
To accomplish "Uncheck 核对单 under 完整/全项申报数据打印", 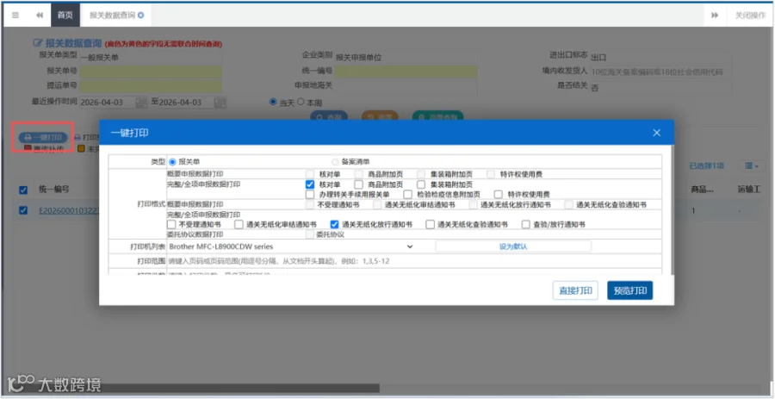I will point(310,184).
